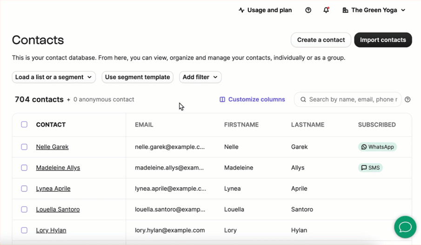Check the box next to Nelle Garek
The height and width of the screenshot is (245, 421).
24,147
